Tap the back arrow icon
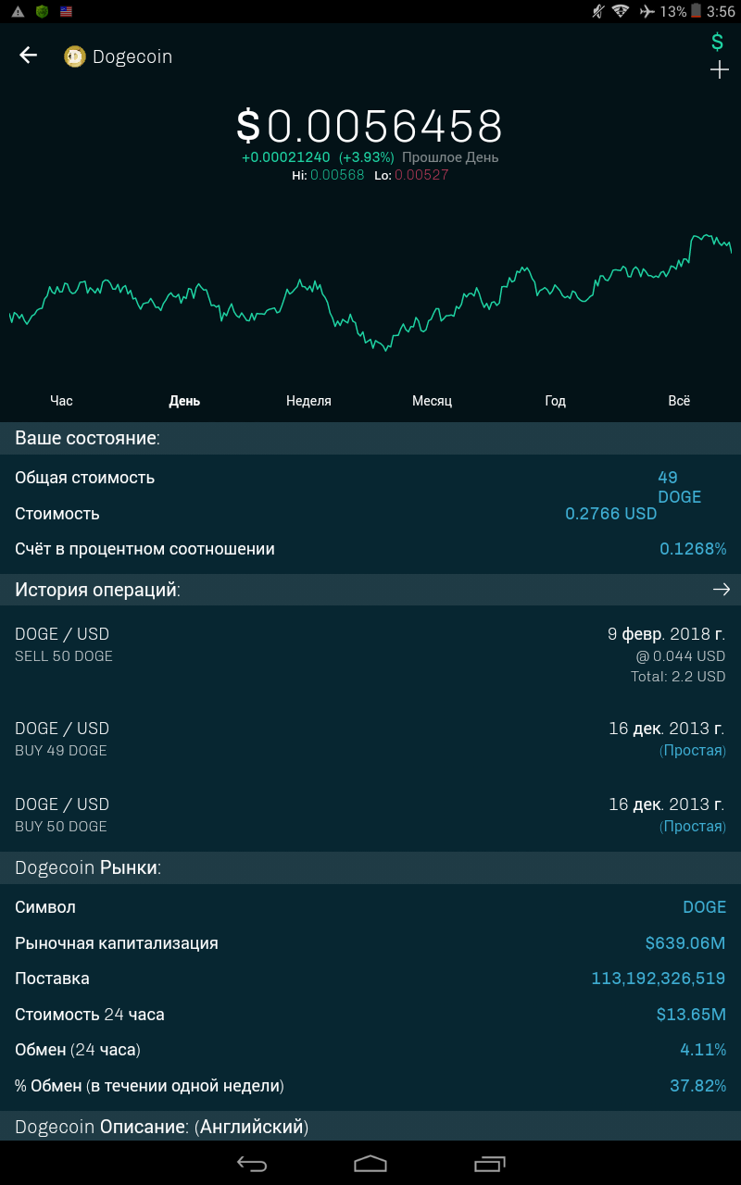The image size is (741, 1185). [29, 56]
